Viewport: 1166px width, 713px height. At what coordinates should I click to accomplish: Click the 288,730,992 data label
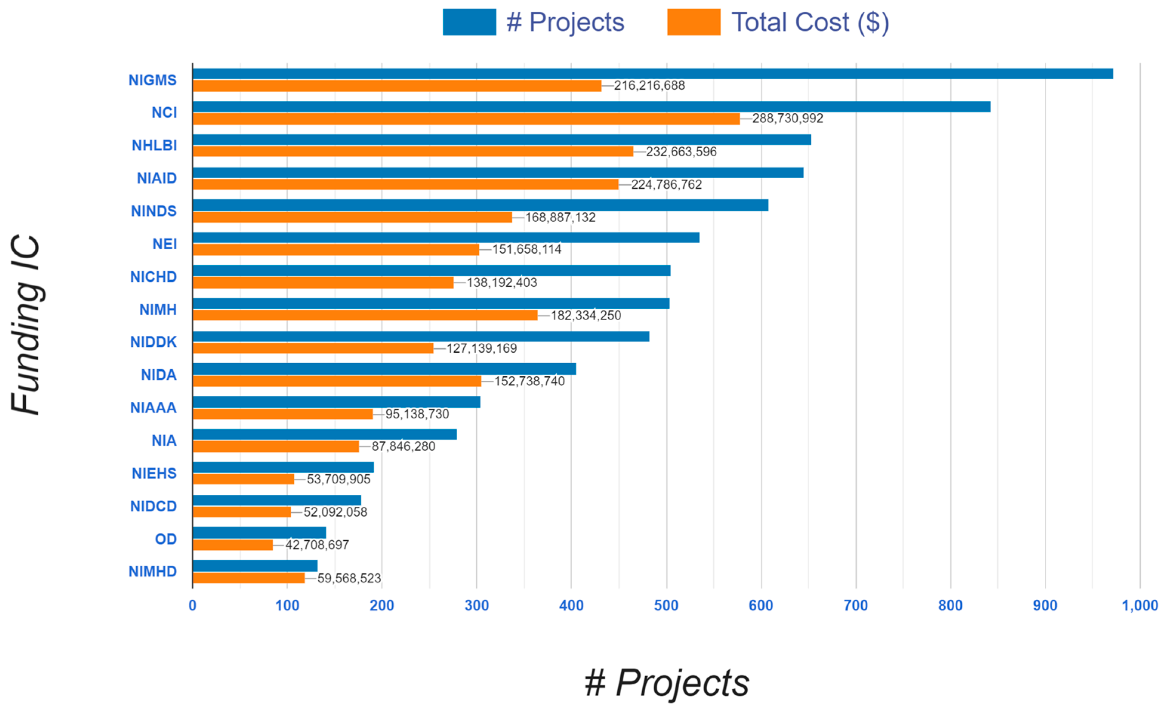[787, 118]
